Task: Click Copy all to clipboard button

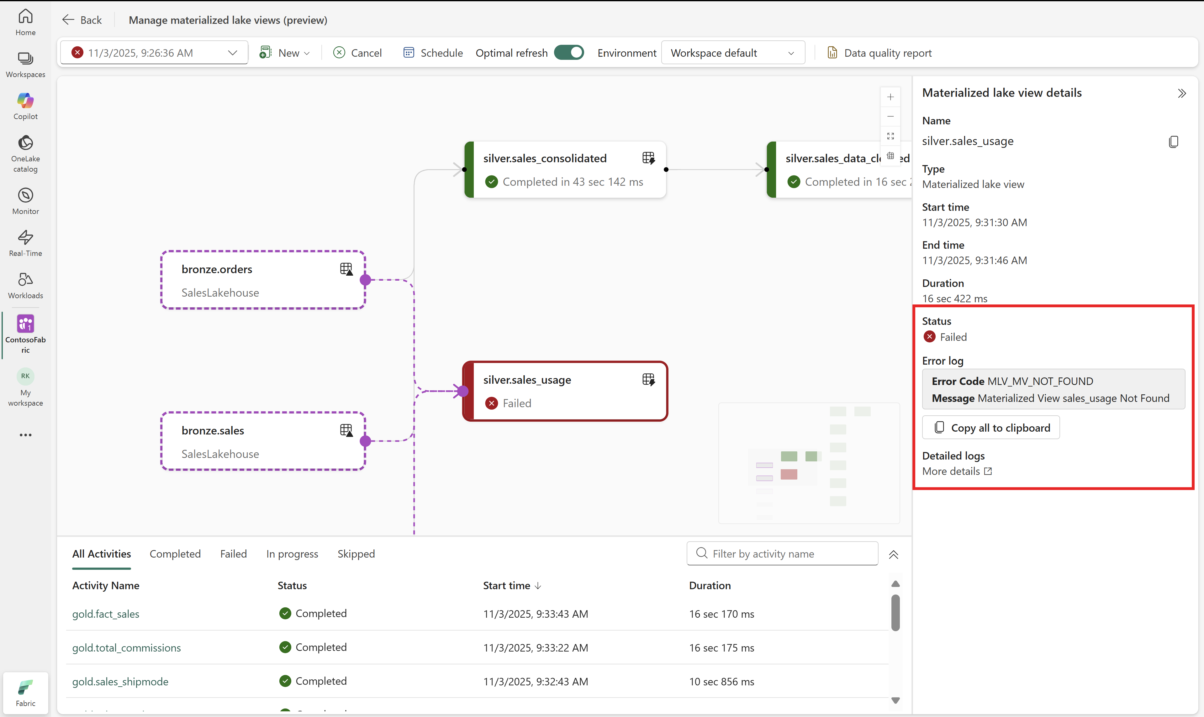Action: (991, 428)
